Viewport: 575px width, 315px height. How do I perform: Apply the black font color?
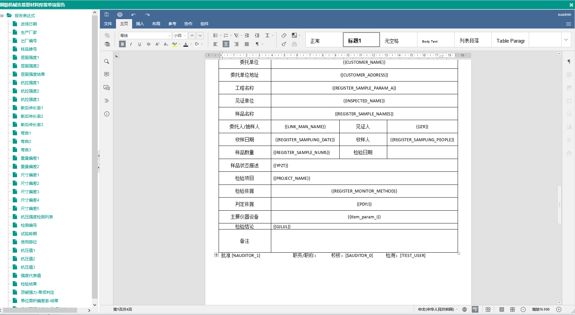click(x=186, y=44)
